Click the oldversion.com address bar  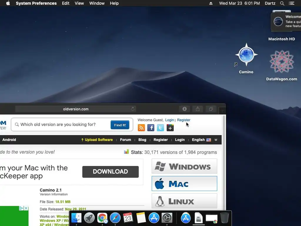76,109
